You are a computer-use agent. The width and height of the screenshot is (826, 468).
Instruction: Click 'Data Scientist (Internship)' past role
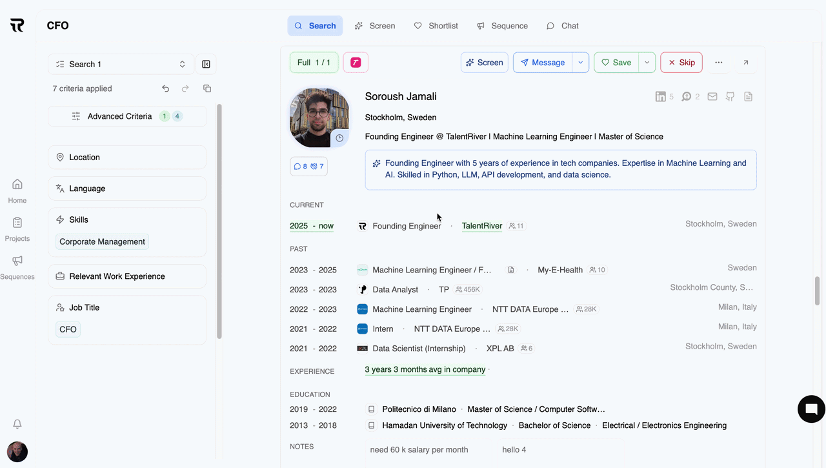(419, 349)
